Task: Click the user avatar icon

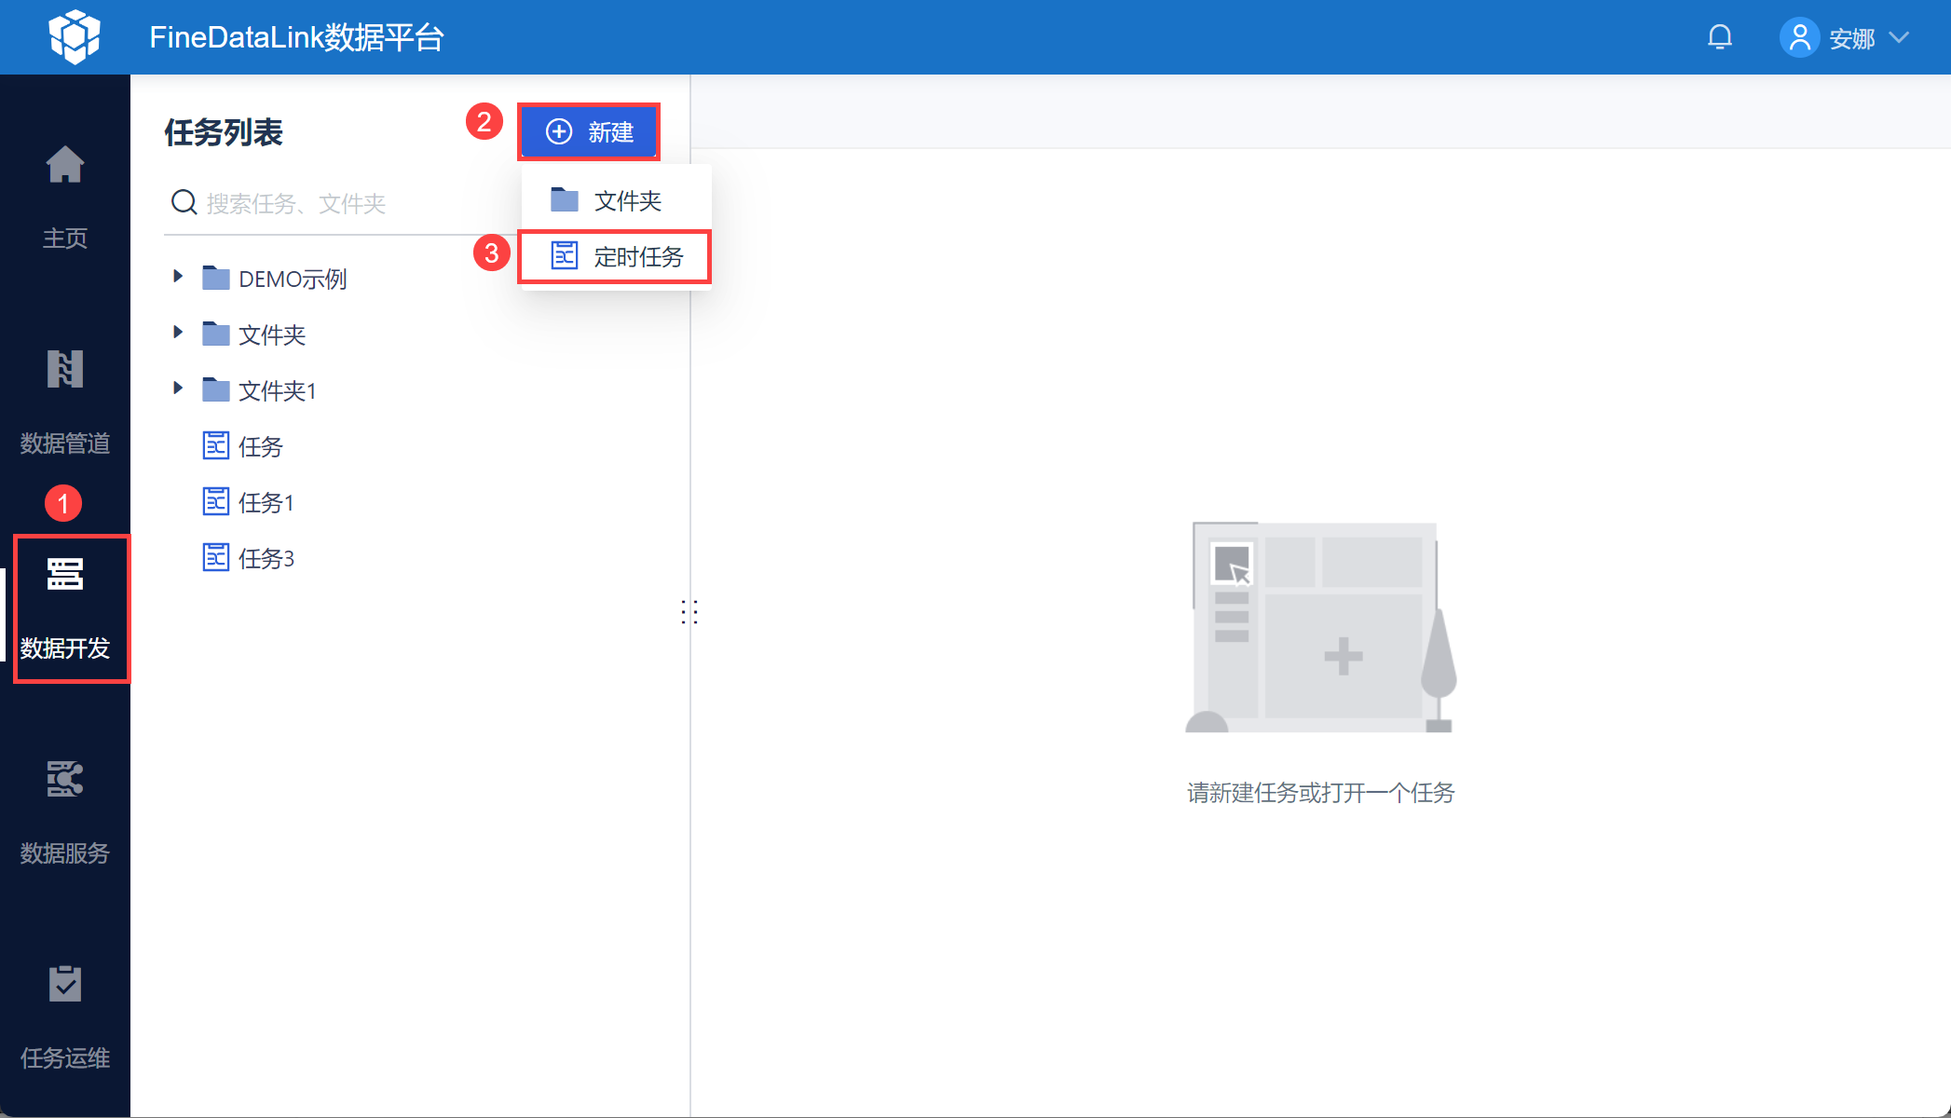Action: [x=1799, y=38]
